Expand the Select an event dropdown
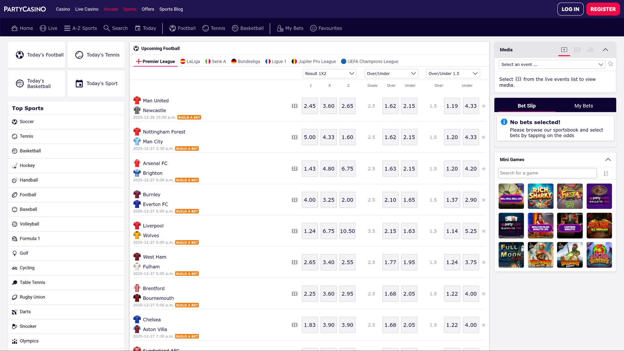This screenshot has height=351, width=624. click(552, 64)
